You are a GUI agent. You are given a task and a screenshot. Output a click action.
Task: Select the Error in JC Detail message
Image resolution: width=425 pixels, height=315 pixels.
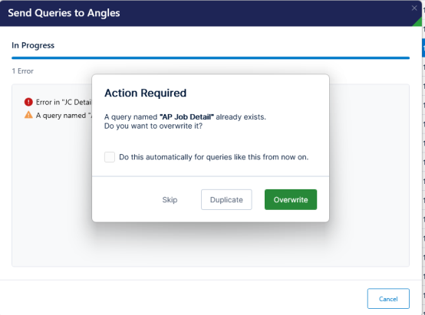coord(64,102)
